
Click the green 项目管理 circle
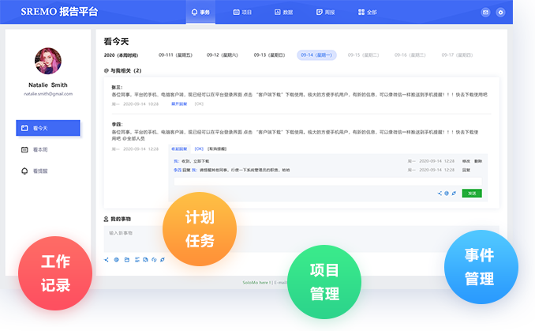click(324, 282)
